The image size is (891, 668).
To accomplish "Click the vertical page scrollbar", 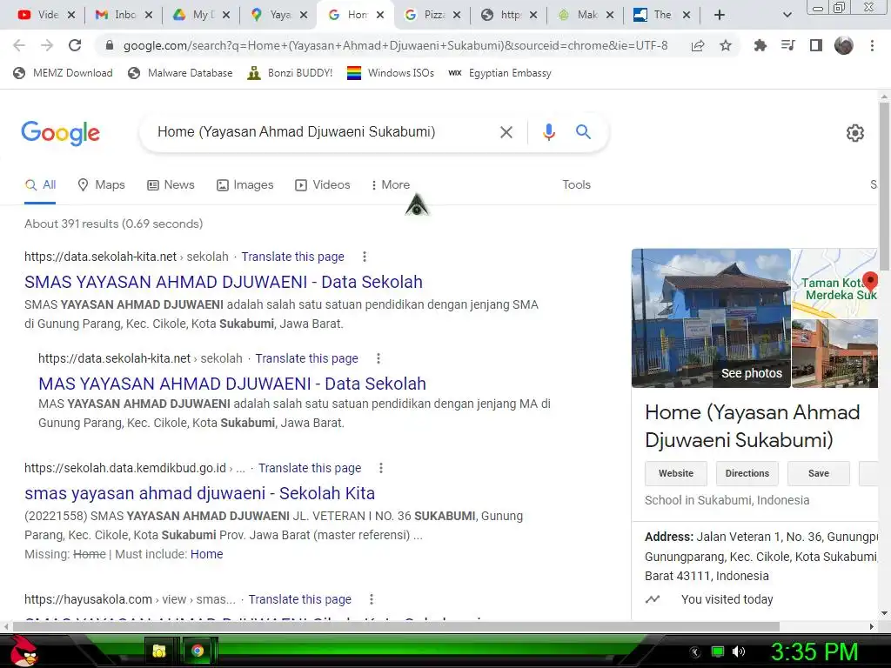I will click(884, 185).
